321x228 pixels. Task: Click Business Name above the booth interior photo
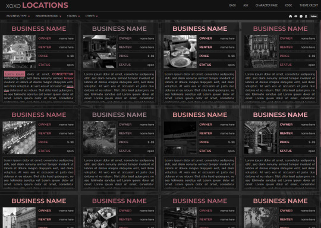point(280,115)
